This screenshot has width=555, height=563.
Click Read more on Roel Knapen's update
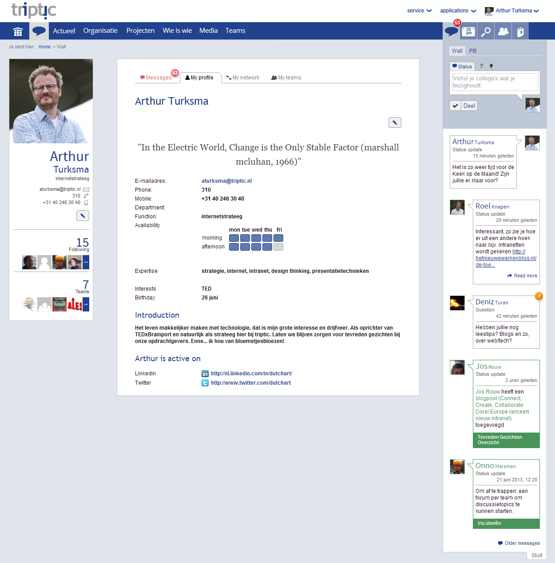[x=525, y=276]
